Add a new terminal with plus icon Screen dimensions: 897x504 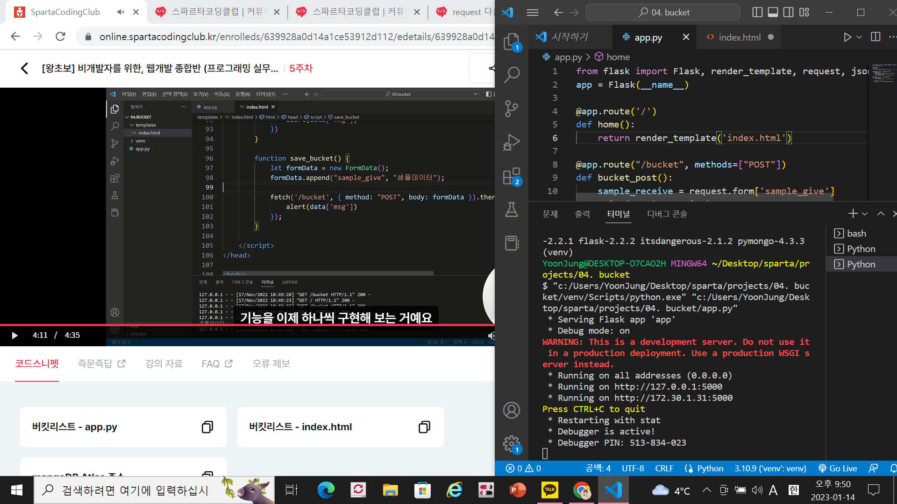(853, 214)
